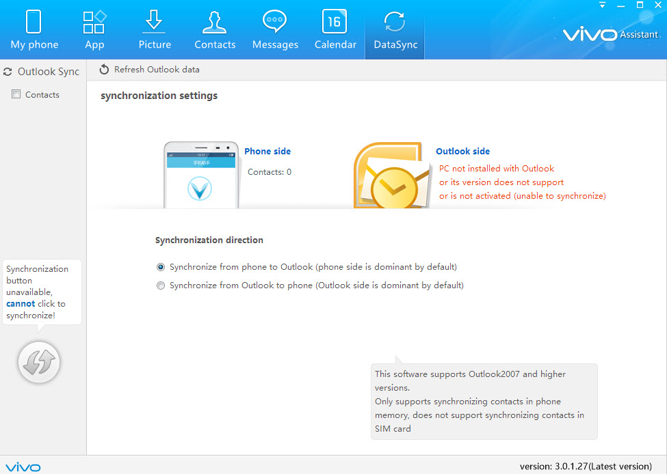Click the version number in status bar

586,466
